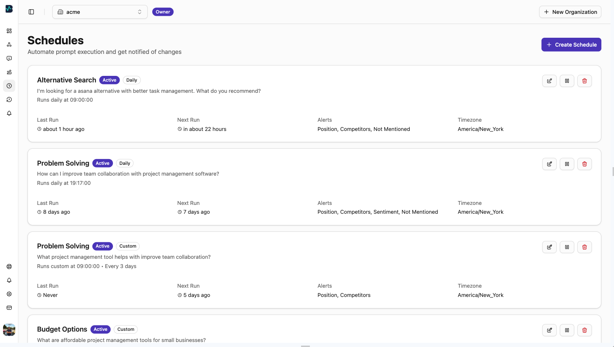614x347 pixels.
Task: Click '8 days ago' last run value
Action: [57, 212]
